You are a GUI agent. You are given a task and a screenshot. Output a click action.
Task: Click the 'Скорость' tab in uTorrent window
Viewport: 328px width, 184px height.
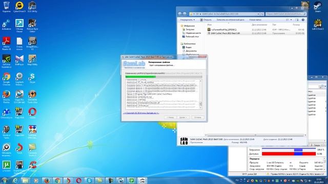point(315,145)
